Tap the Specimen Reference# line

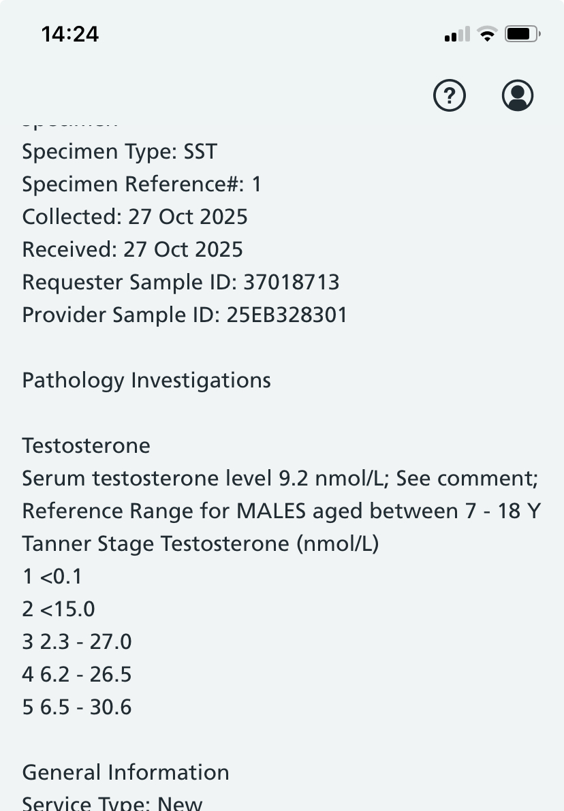coord(142,184)
